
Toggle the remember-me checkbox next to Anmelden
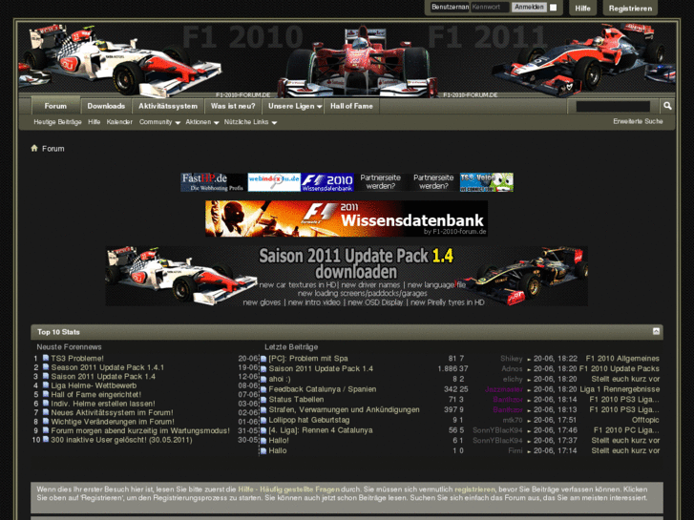click(x=554, y=8)
